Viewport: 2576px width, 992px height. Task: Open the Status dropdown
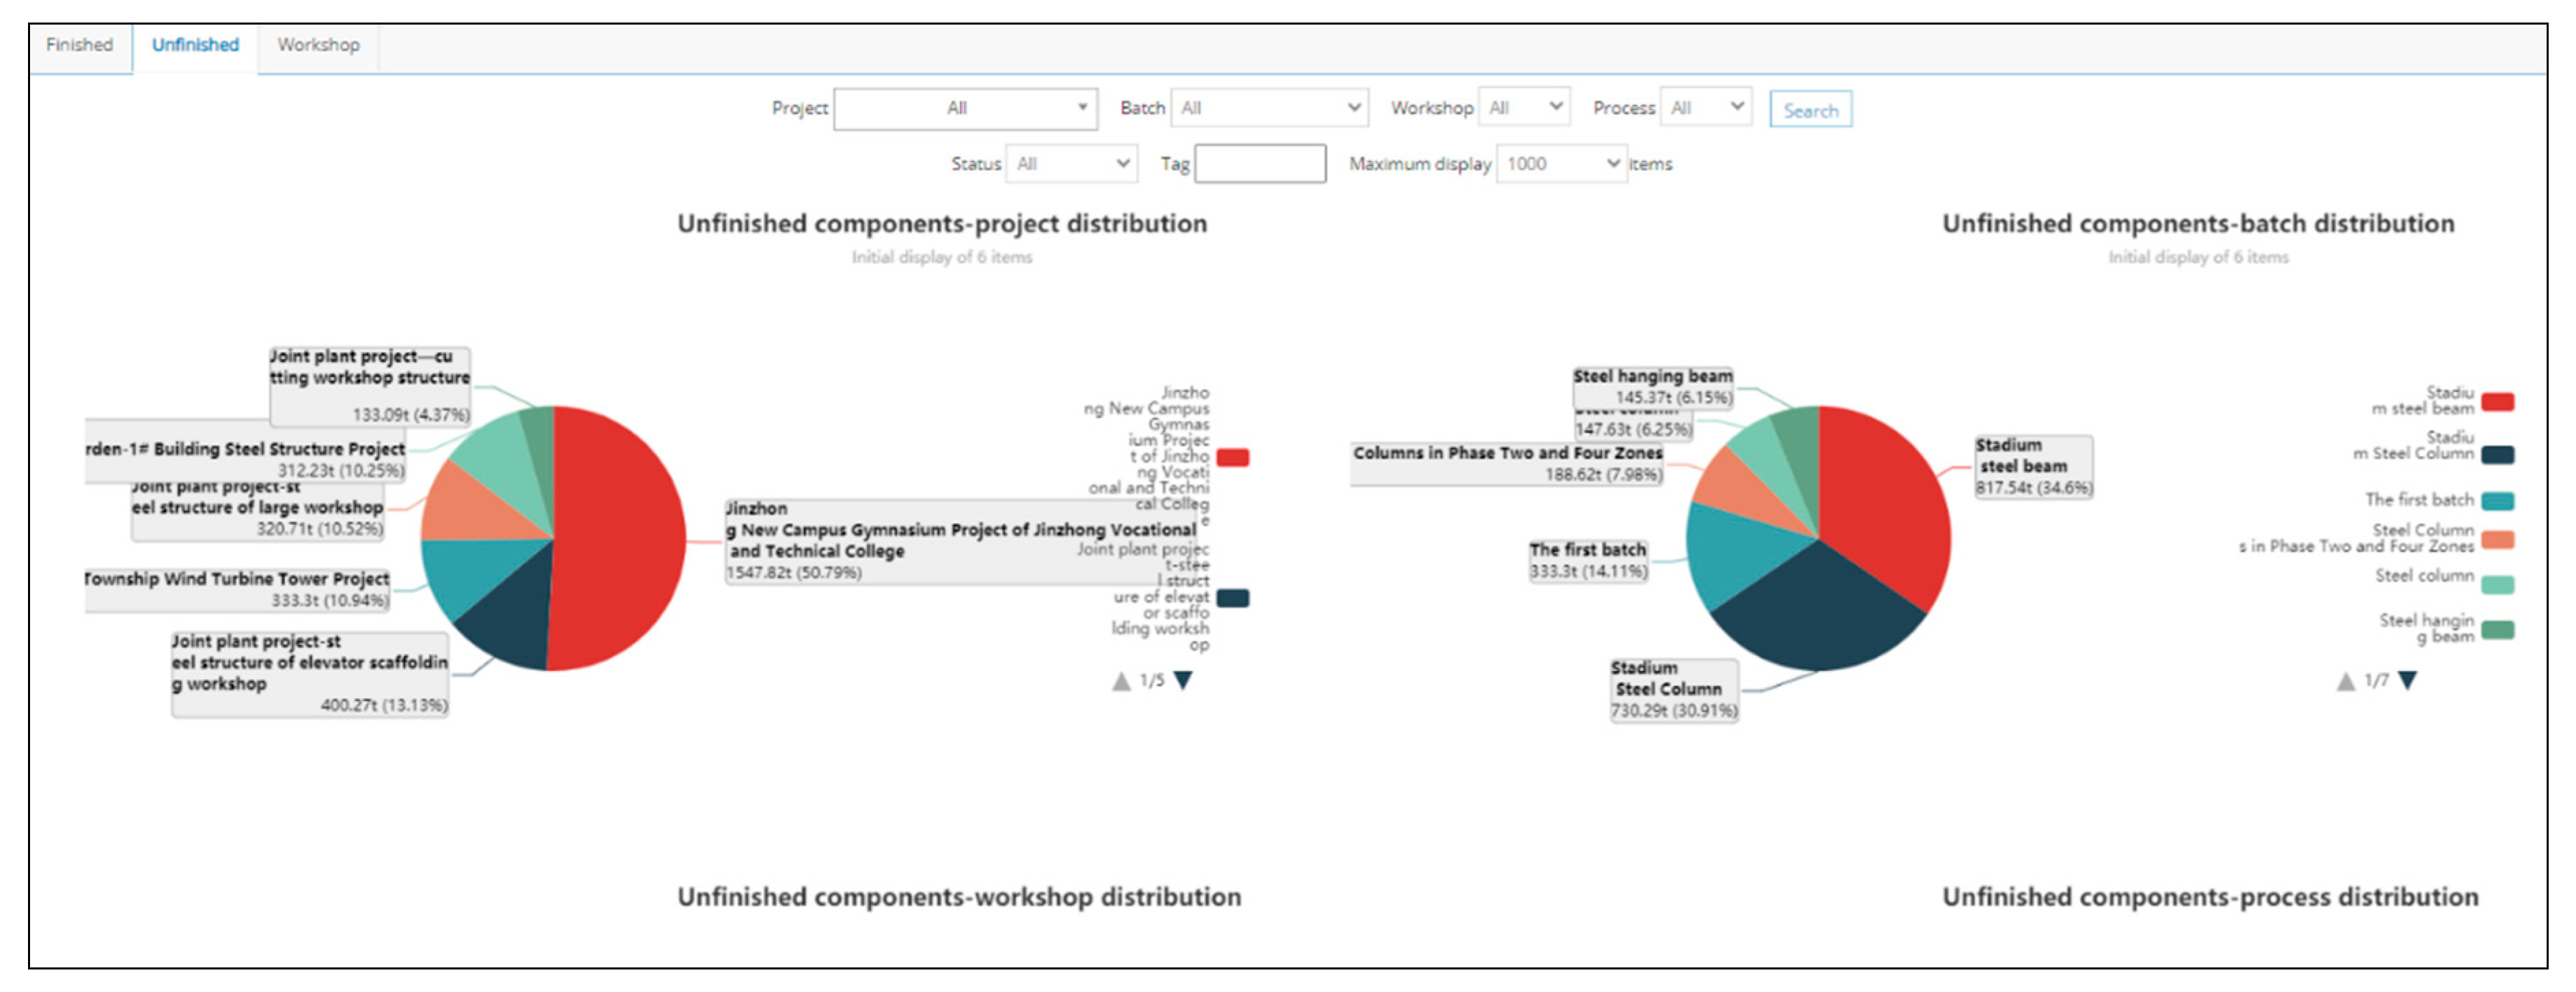click(x=1071, y=164)
